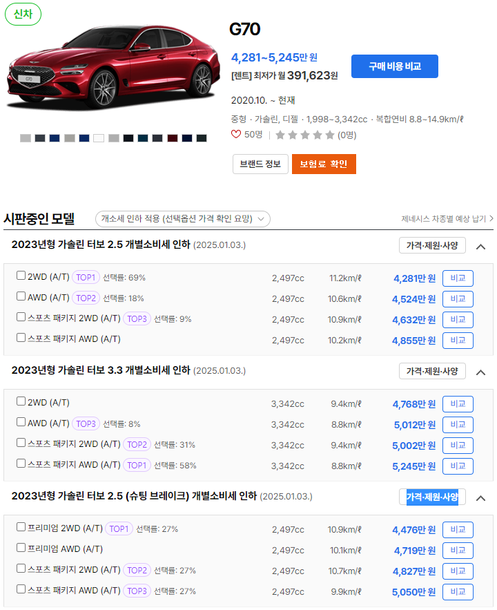Click the 11.2km/ℓ fuel economy value
This screenshot has height=610, width=497.
tap(345, 278)
